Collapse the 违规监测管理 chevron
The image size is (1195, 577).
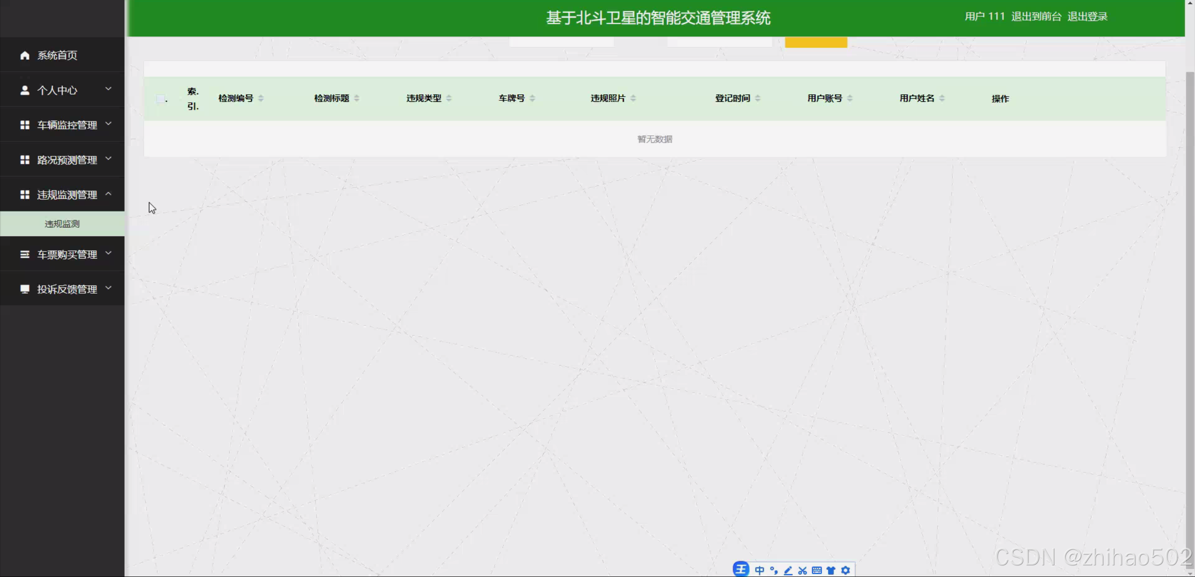point(108,194)
